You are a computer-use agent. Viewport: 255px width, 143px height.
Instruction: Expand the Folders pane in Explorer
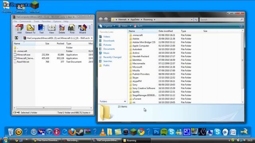(x=125, y=101)
